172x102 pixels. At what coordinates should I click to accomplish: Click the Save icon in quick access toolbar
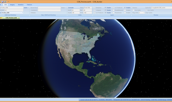(x=2, y=2)
